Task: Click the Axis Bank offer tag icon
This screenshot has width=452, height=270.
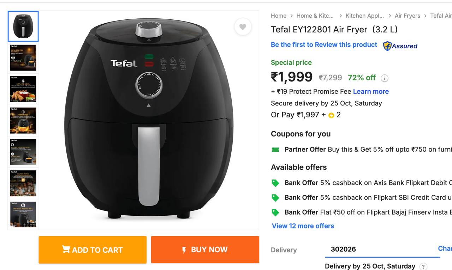Action: (275, 183)
